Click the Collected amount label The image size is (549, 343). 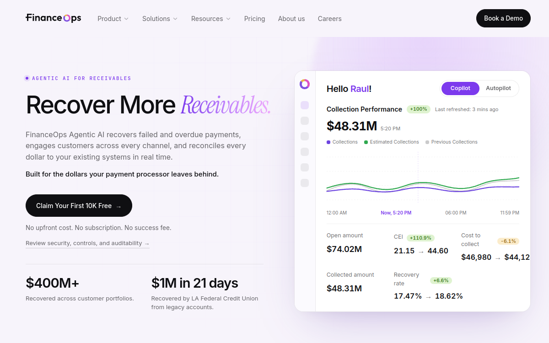tap(350, 275)
